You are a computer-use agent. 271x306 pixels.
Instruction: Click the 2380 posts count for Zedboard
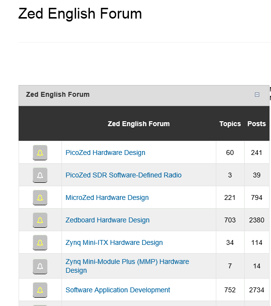tap(256, 220)
